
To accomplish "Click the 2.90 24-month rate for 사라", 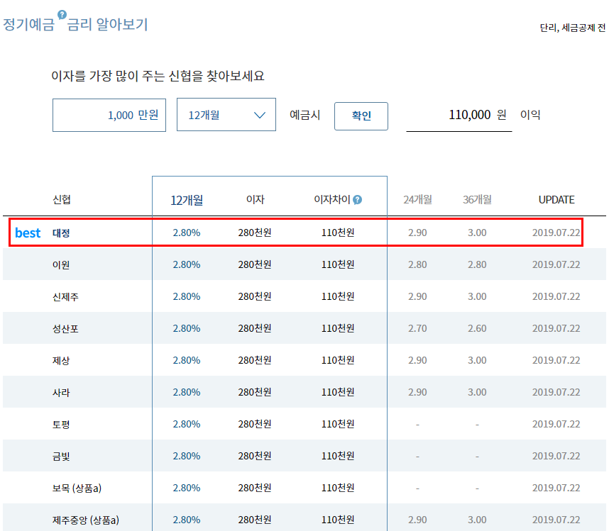I will coord(417,392).
